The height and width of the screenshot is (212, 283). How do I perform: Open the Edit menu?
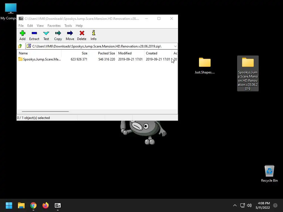30,26
